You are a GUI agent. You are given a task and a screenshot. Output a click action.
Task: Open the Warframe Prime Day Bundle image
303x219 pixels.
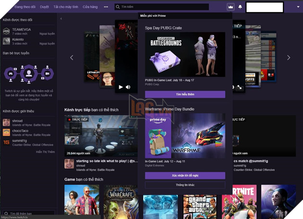pyautogui.click(x=185, y=136)
